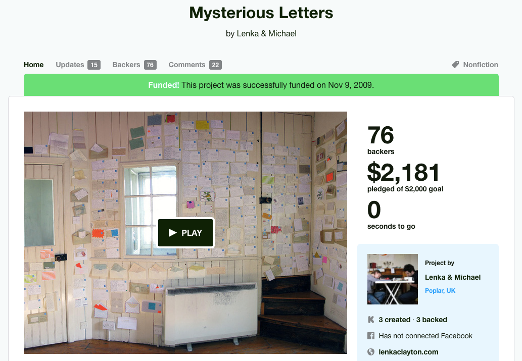Click the globe website icon
The height and width of the screenshot is (361, 522).
(371, 352)
